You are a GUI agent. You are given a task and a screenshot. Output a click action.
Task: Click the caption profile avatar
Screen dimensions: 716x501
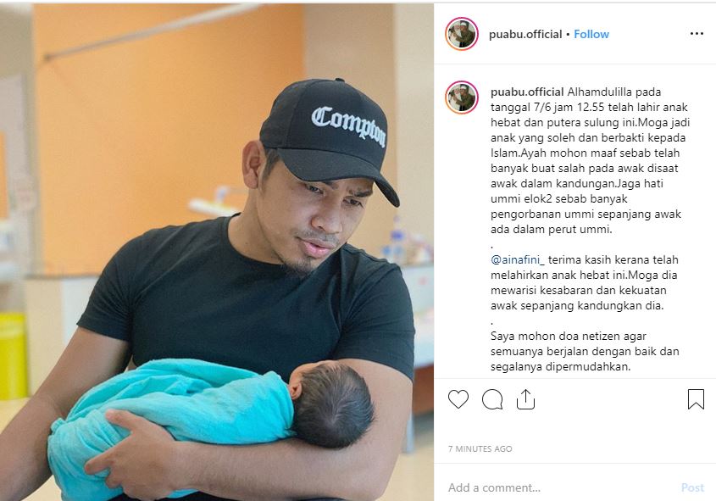(462, 97)
